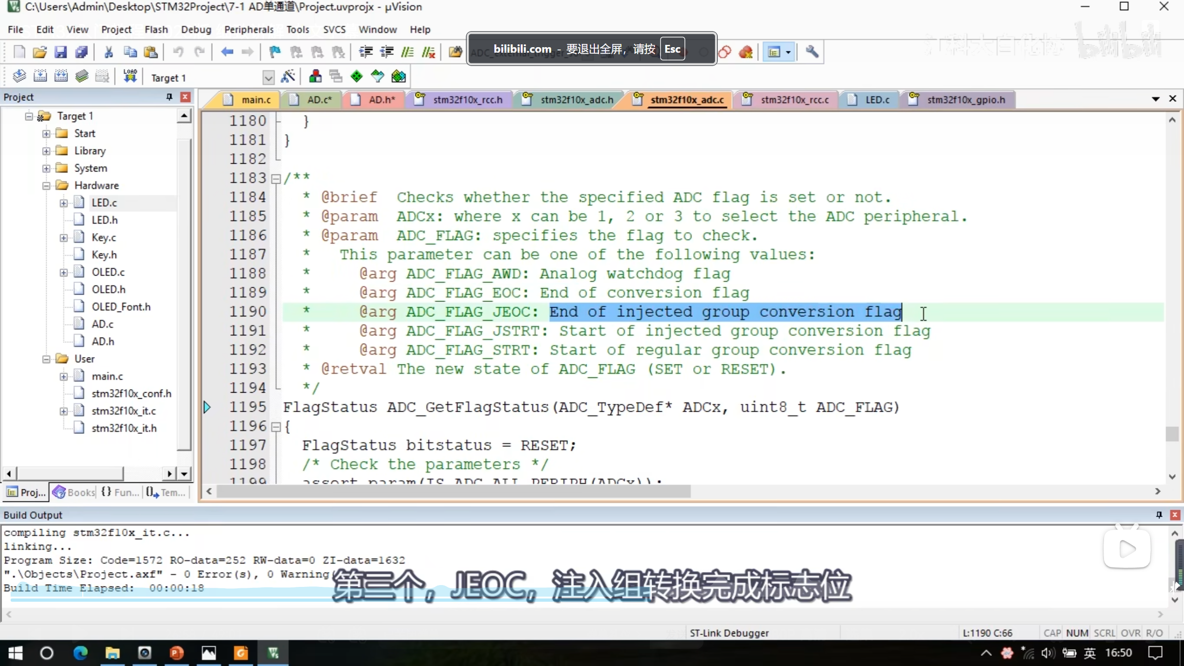Close the Build Output panel
Image resolution: width=1184 pixels, height=666 pixels.
[x=1175, y=514]
